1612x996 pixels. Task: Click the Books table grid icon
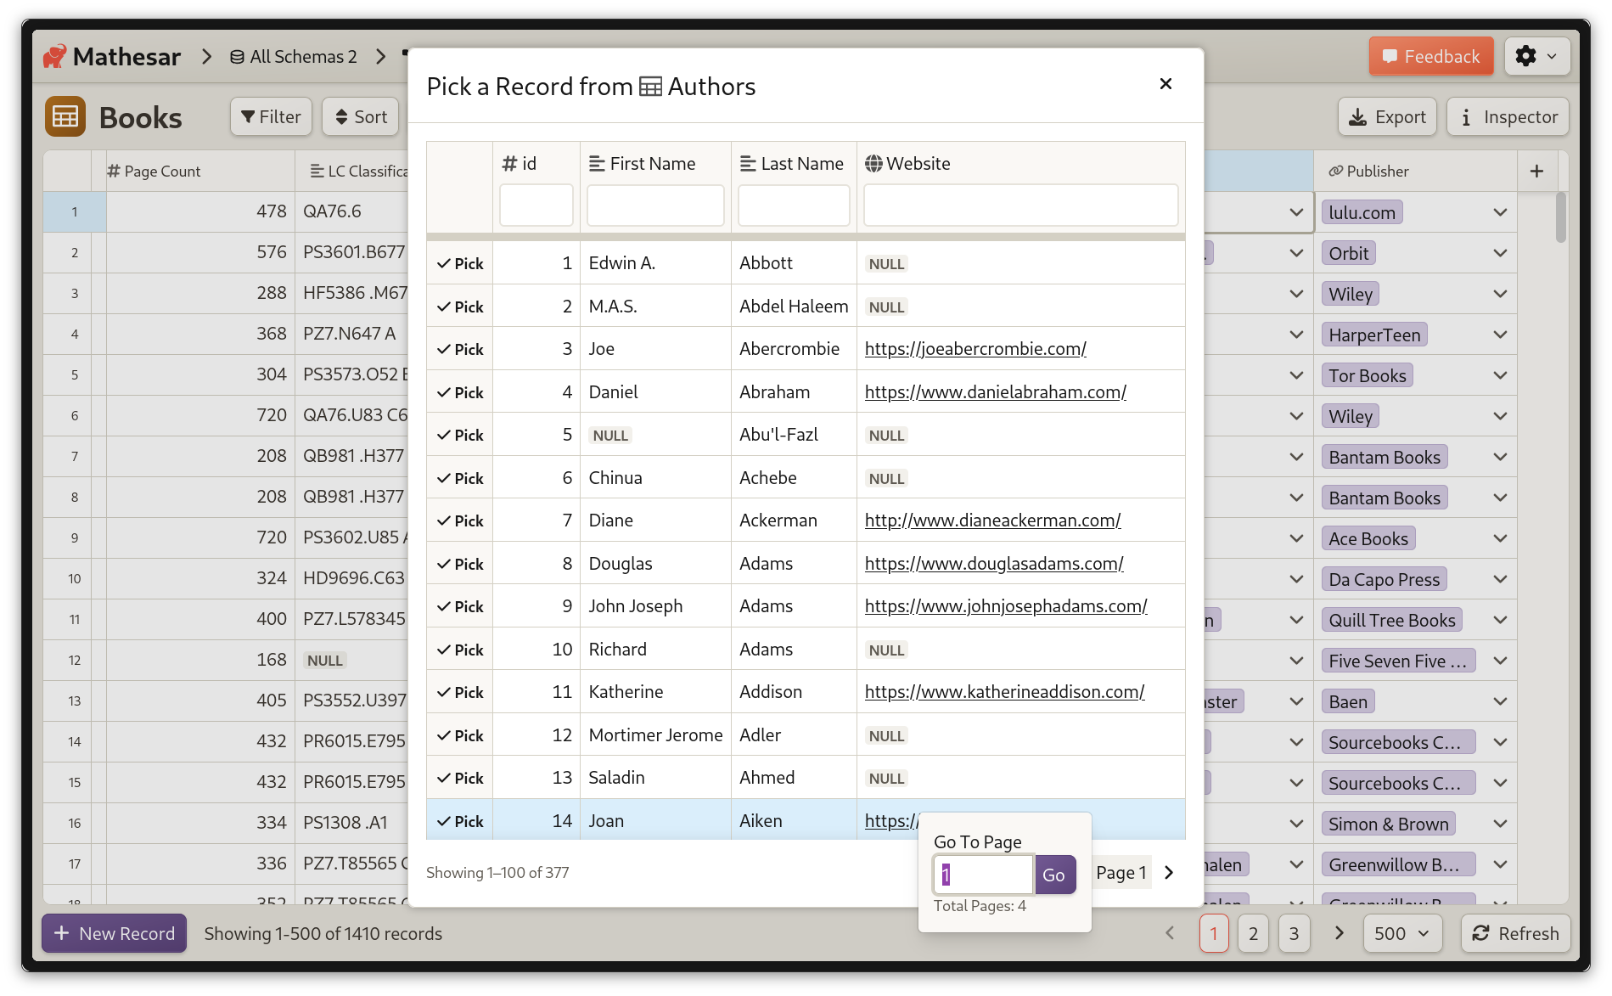coord(65,116)
